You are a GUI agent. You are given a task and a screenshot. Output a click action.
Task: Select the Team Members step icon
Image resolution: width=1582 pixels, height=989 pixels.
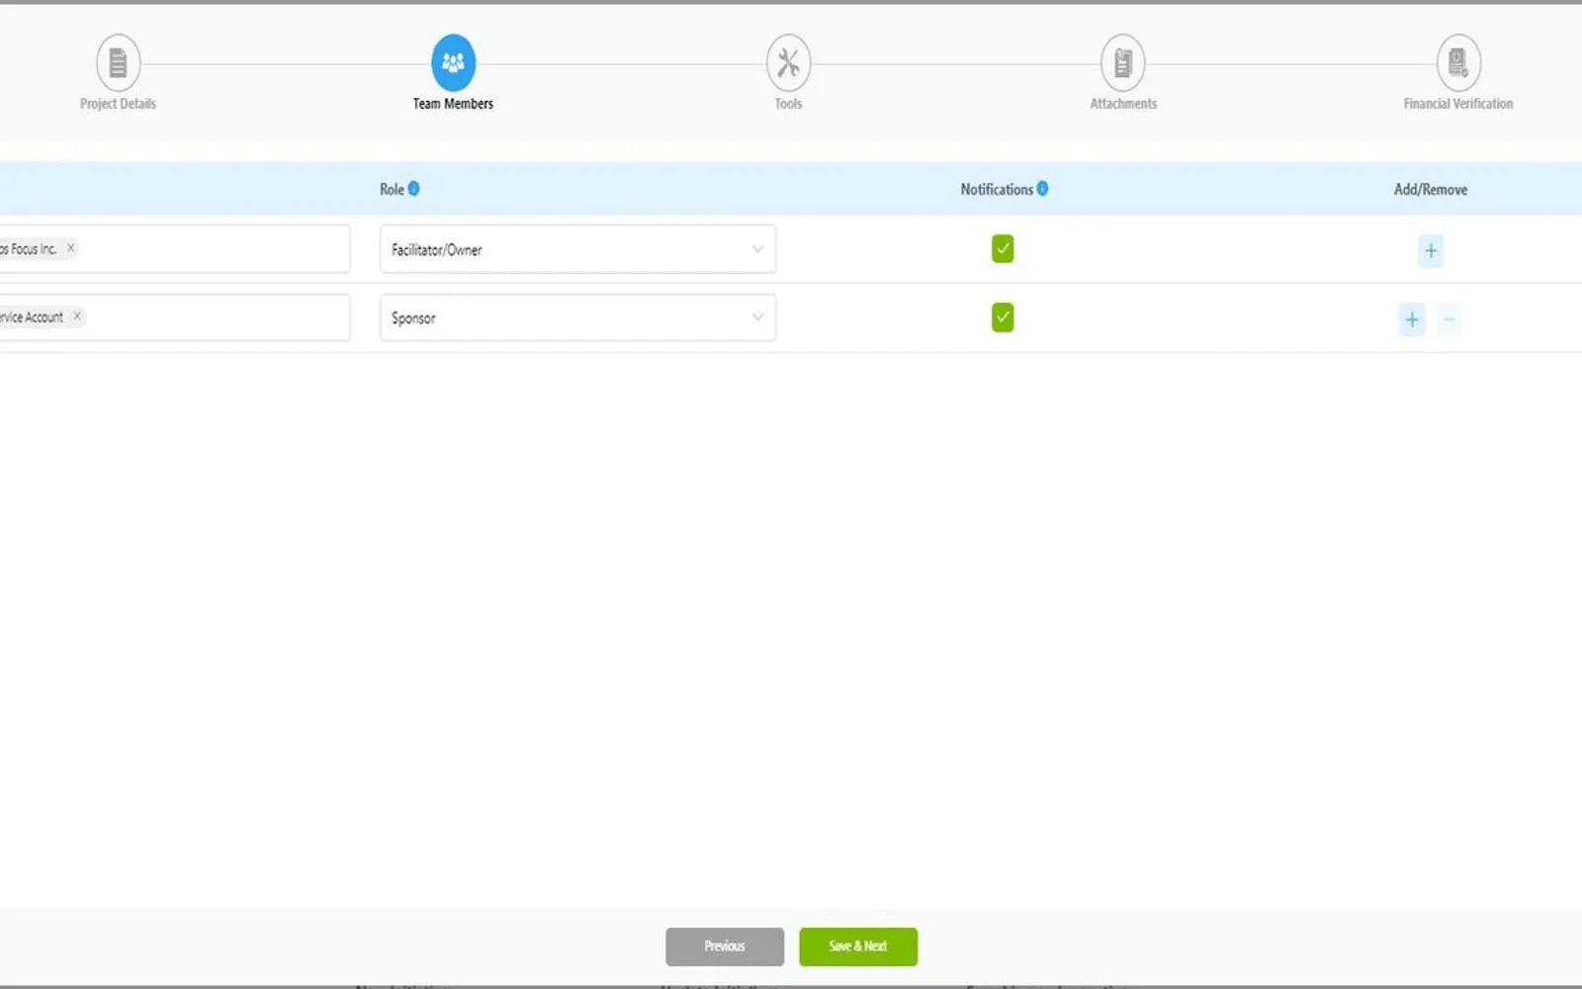point(453,62)
